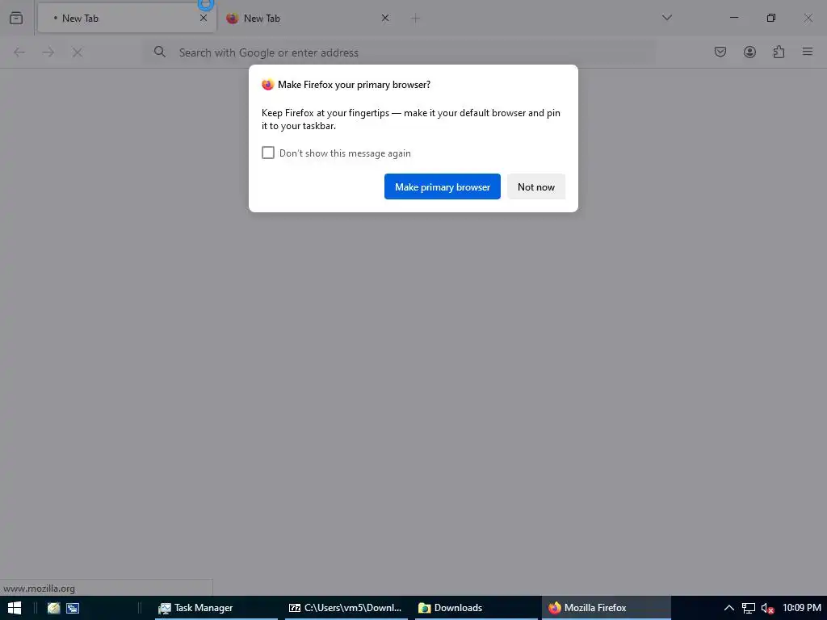Restore down the Firefox window
This screenshot has width=827, height=620.
(x=771, y=18)
